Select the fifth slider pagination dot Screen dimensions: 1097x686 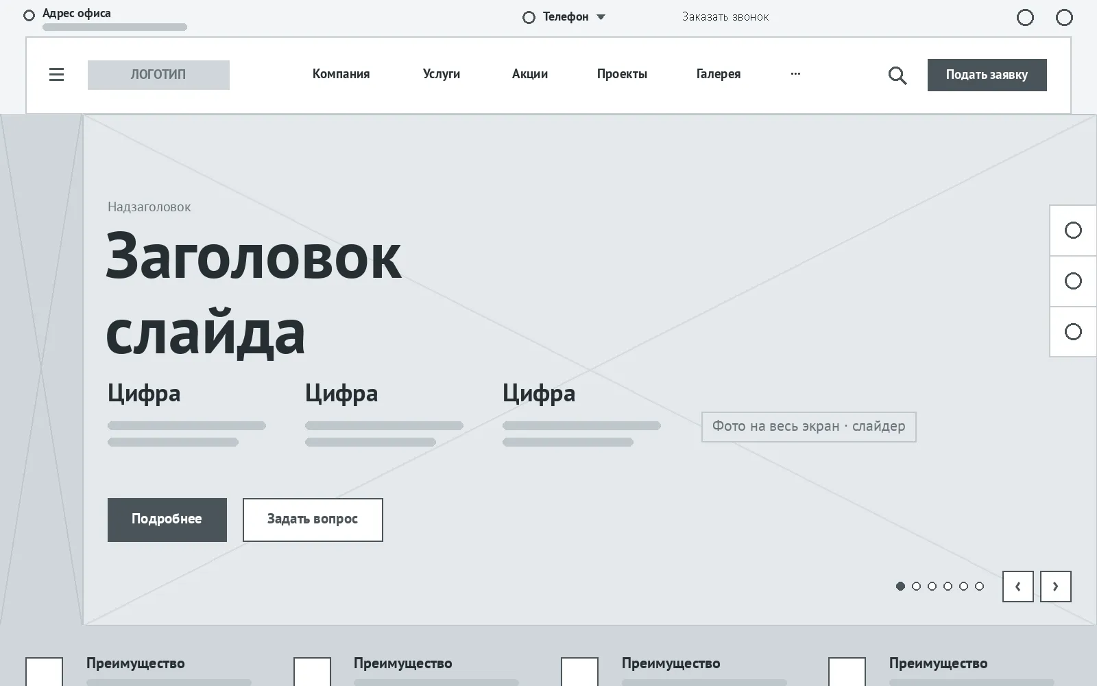pyautogui.click(x=963, y=586)
